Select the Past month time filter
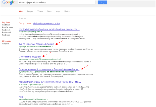The height and width of the screenshot is (107, 156). pyautogui.click(x=7, y=32)
